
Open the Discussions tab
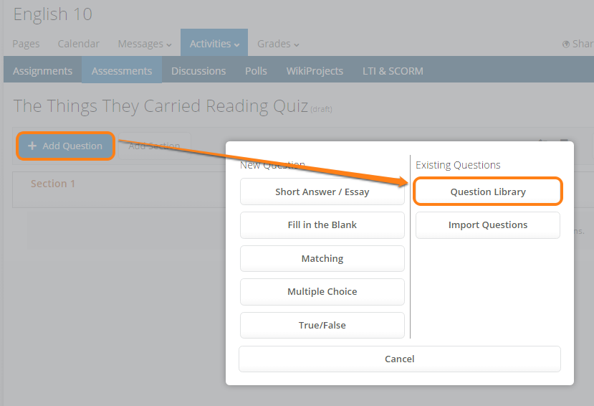[x=198, y=71]
